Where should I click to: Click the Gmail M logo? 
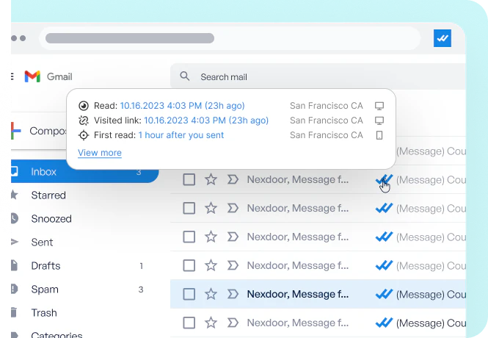[32, 76]
